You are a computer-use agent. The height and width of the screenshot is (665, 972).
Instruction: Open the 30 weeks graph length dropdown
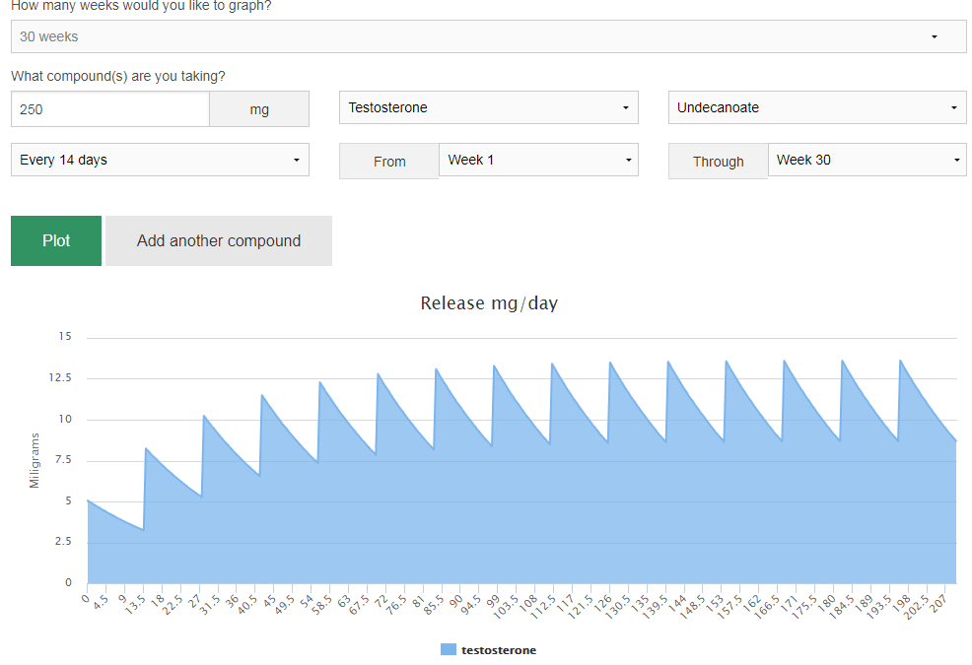click(x=488, y=36)
